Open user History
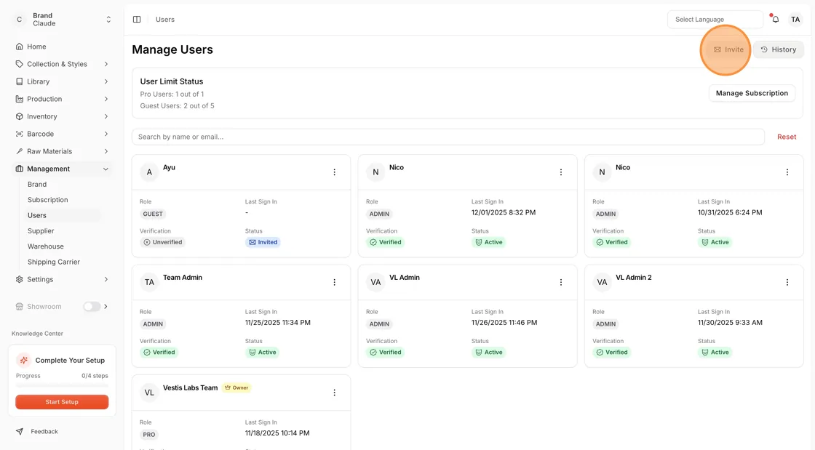Screen dimensions: 815x450 778,50
